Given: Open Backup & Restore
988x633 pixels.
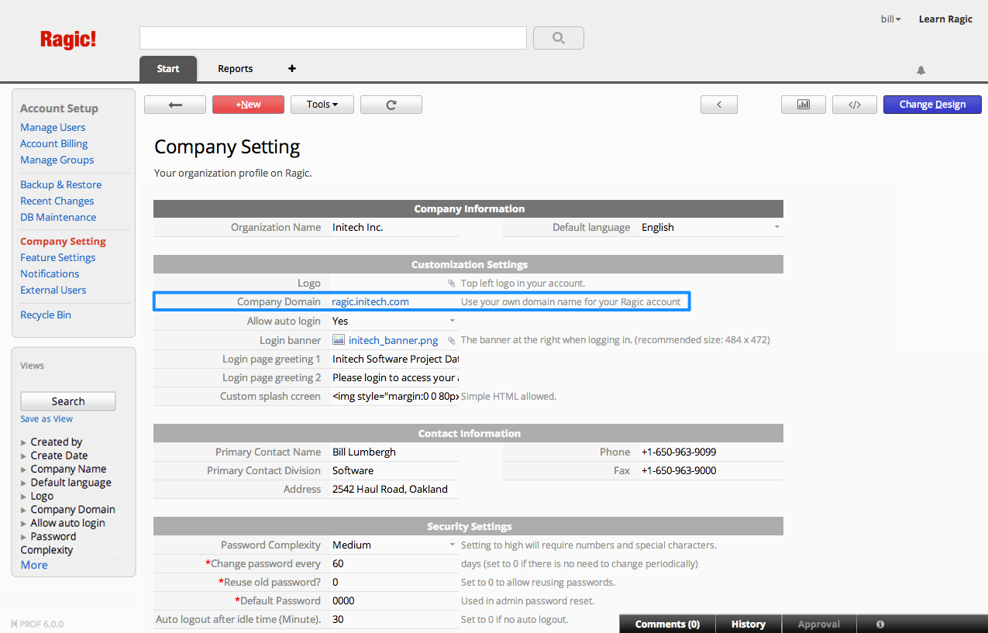Looking at the screenshot, I should point(61,184).
